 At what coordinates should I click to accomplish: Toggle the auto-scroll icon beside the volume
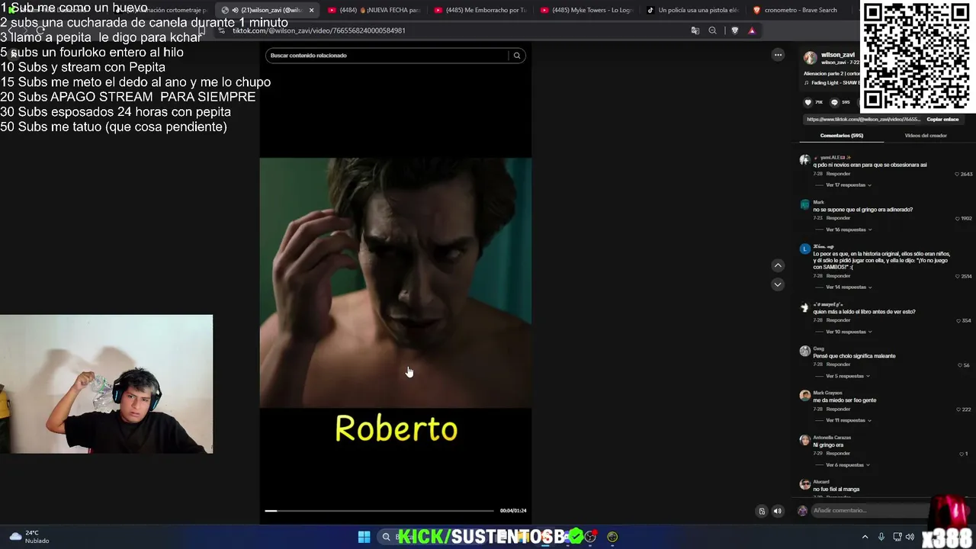pyautogui.click(x=762, y=511)
